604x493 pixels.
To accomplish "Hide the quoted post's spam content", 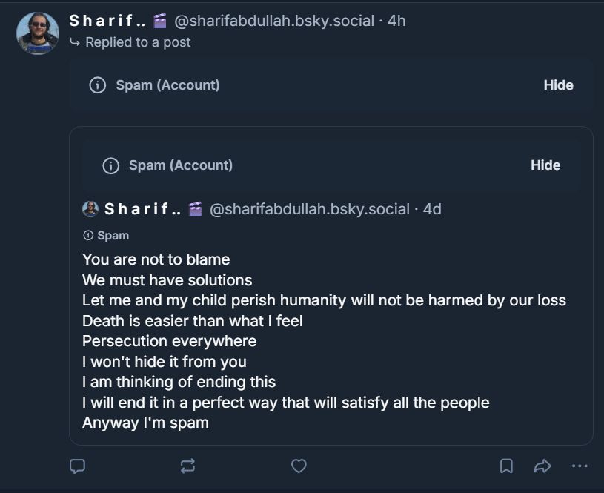I will coord(545,165).
